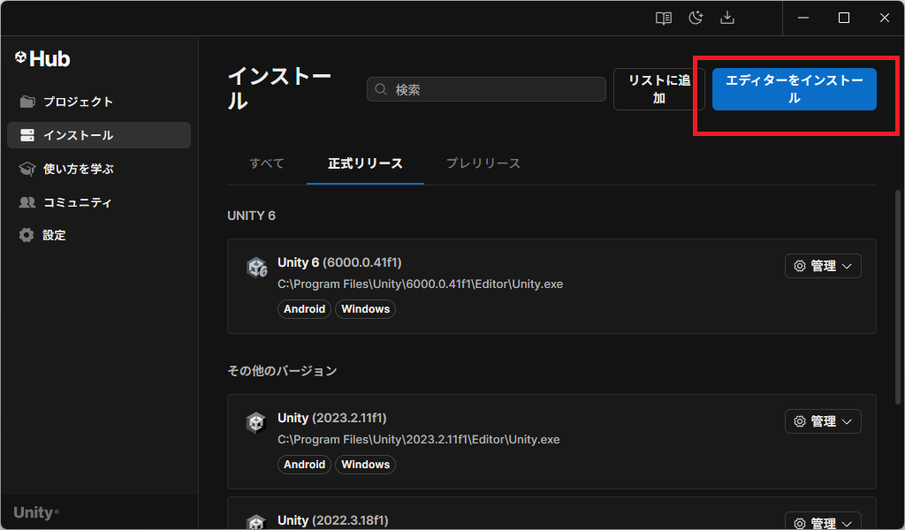905x530 pixels.
Task: Click the 検索 search field
Action: pos(486,89)
